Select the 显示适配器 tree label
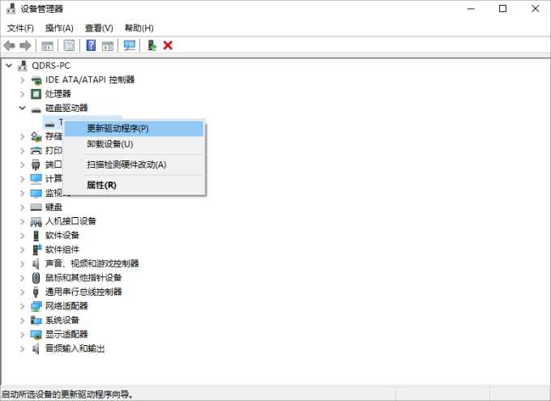This screenshot has width=551, height=401. pyautogui.click(x=66, y=335)
